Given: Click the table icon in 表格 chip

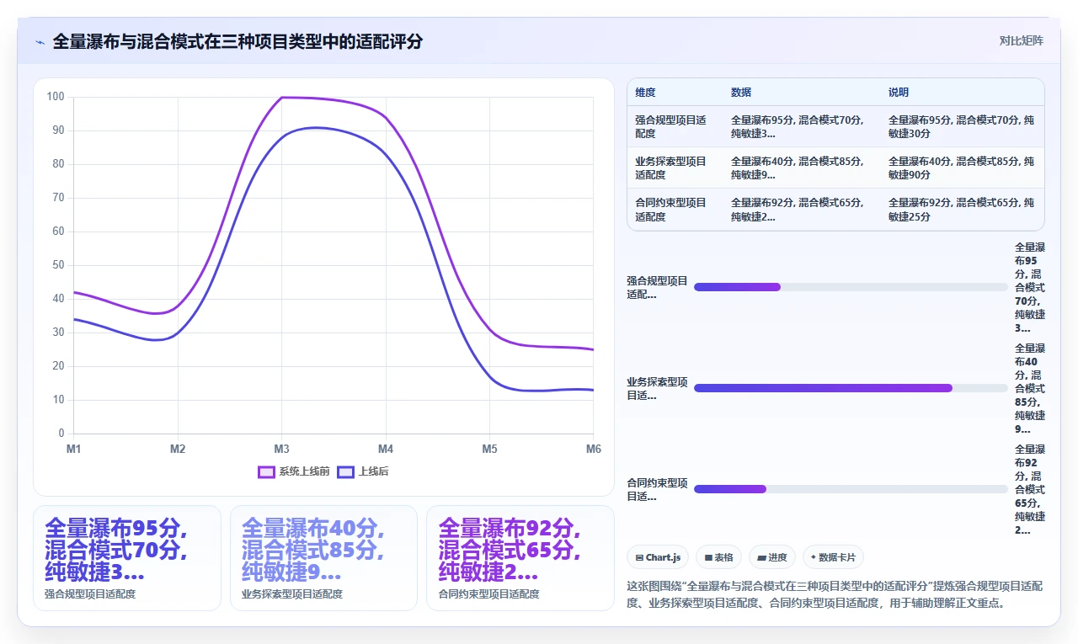Looking at the screenshot, I should click(x=708, y=557).
